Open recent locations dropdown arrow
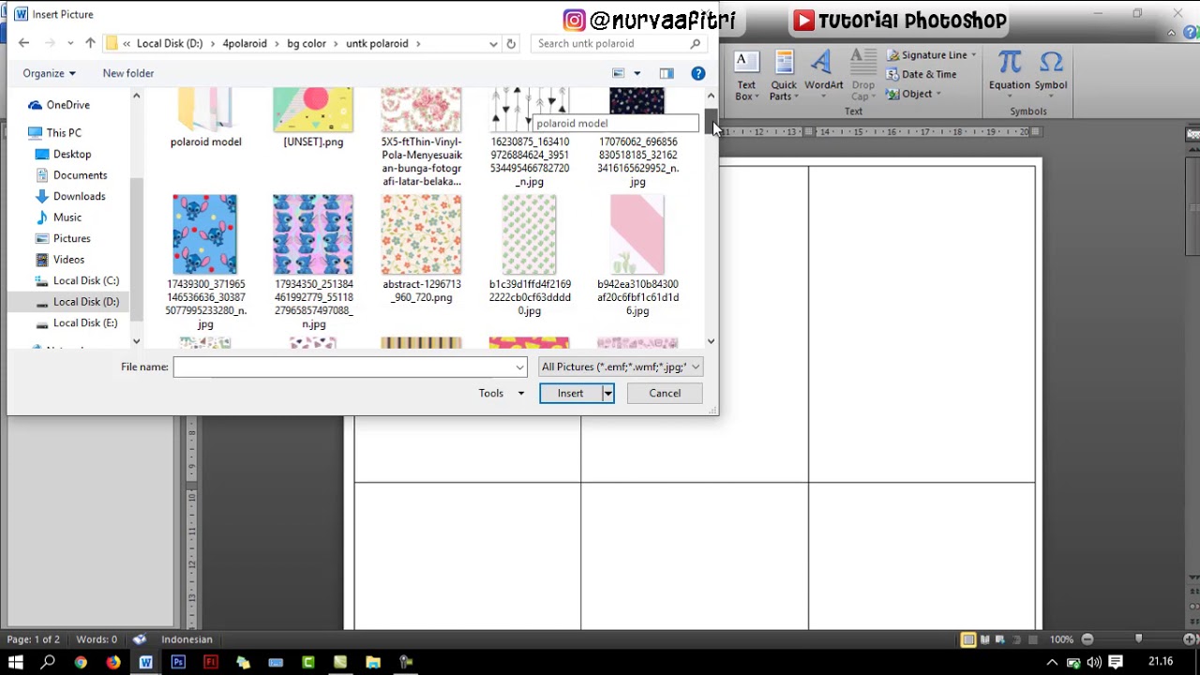The width and height of the screenshot is (1200, 675). [x=70, y=43]
